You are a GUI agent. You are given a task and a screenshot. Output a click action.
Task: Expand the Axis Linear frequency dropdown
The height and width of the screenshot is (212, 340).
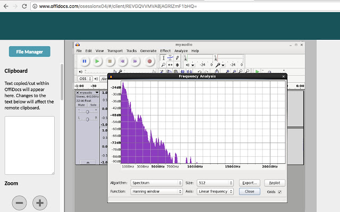point(216,192)
